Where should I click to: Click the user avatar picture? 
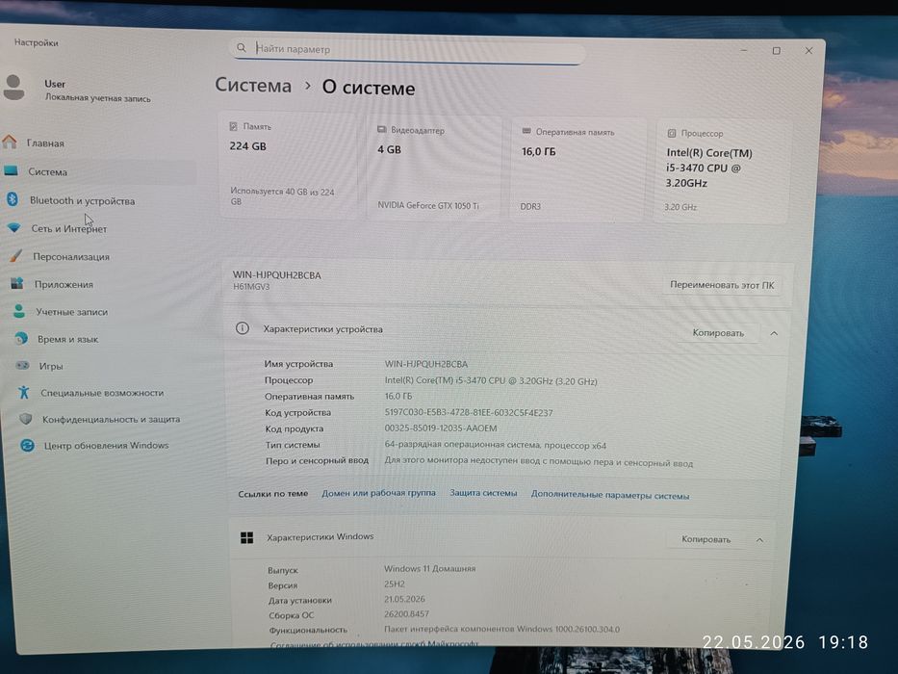13,88
